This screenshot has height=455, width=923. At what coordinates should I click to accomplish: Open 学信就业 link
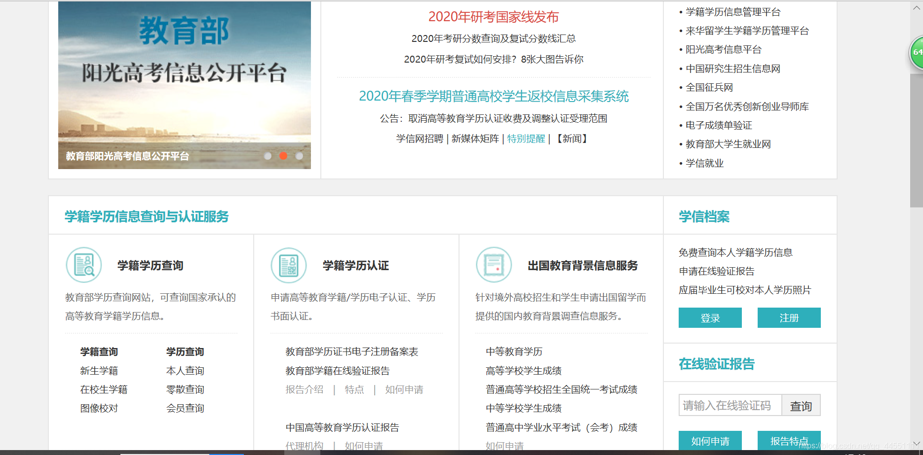point(704,163)
